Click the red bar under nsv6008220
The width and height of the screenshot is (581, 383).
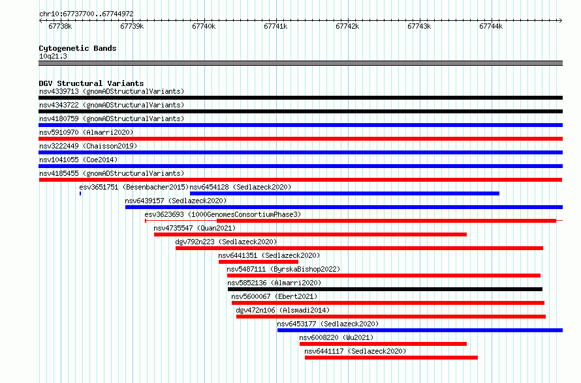click(x=383, y=344)
